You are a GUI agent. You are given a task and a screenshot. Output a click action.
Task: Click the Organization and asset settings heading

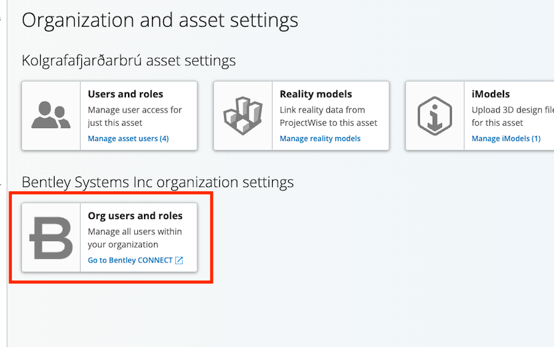coord(160,20)
